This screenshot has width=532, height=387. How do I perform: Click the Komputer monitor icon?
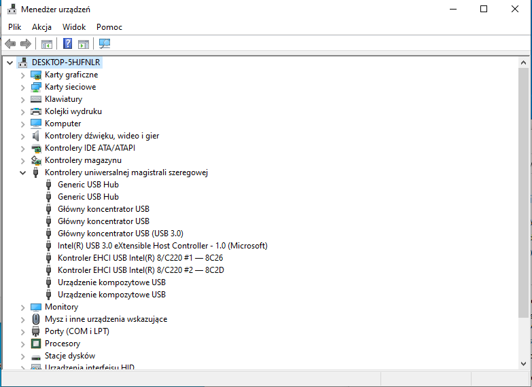coord(36,124)
